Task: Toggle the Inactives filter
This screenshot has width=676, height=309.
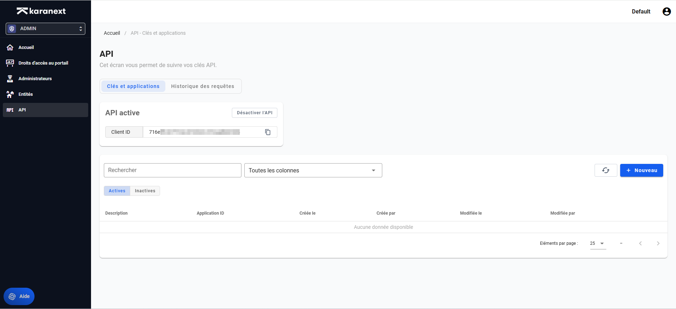Action: (x=145, y=191)
